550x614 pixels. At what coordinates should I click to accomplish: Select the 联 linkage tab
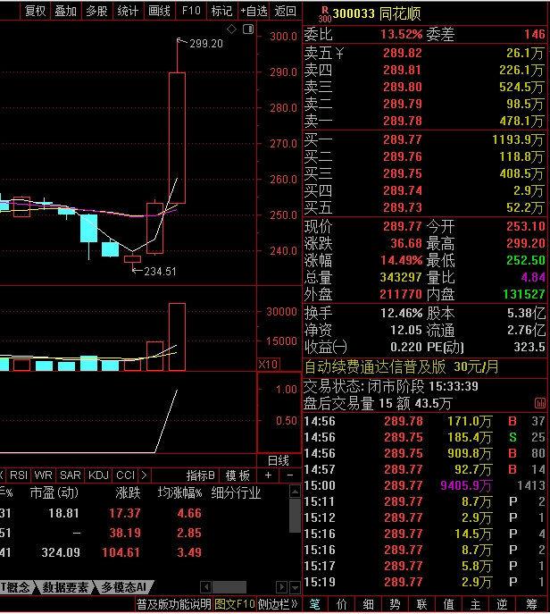(x=421, y=604)
